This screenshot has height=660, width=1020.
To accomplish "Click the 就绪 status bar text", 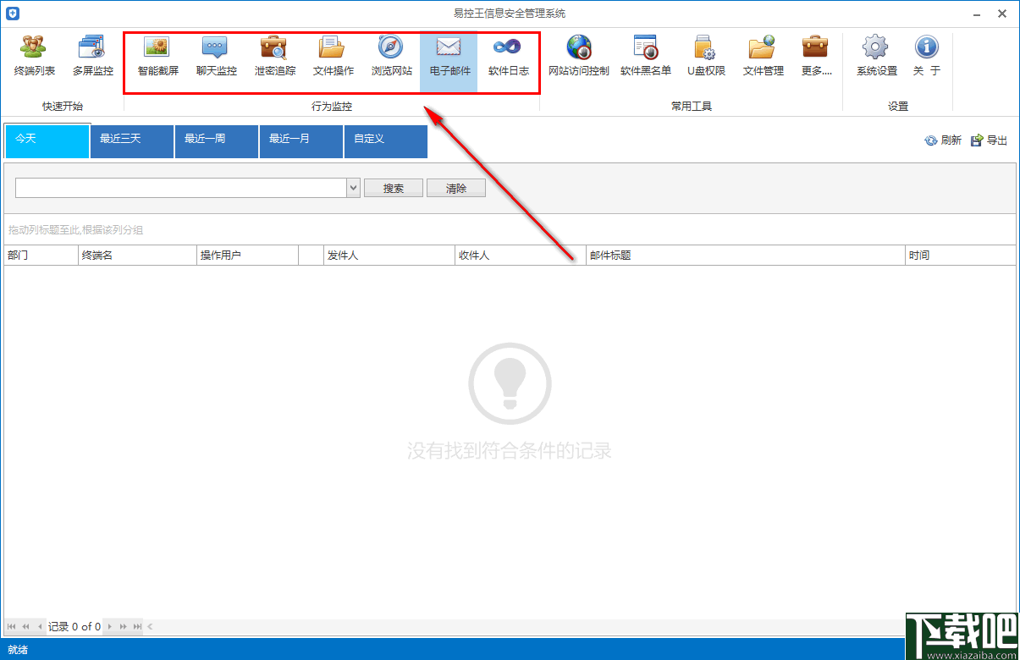I will (18, 650).
